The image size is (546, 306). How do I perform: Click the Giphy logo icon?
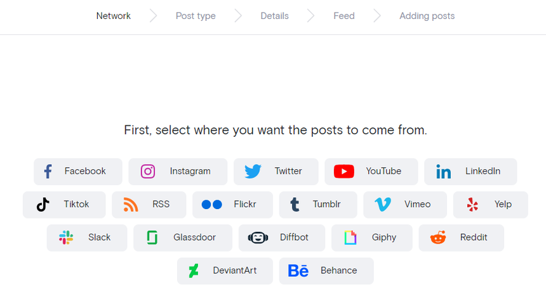350,238
